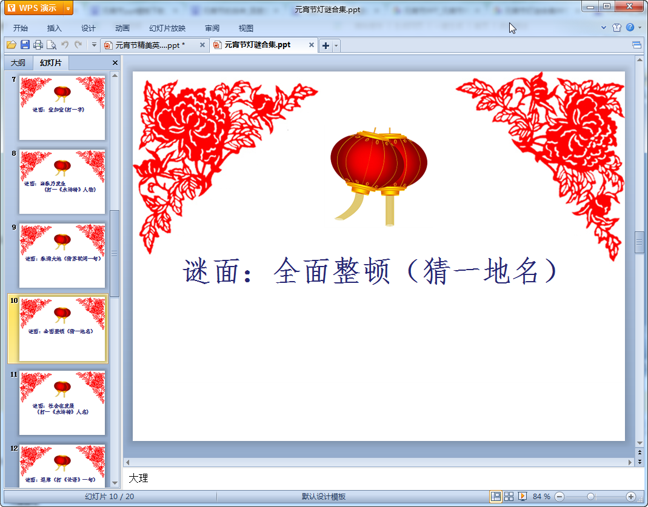Close the 元宵节灯谜合集.ppt document tab
Screen dimensions: 648x507
312,45
